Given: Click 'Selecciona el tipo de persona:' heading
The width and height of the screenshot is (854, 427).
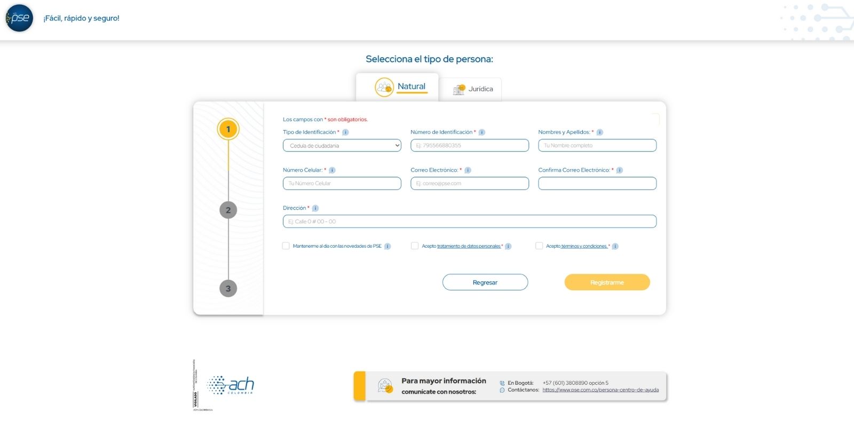Looking at the screenshot, I should click(x=429, y=59).
